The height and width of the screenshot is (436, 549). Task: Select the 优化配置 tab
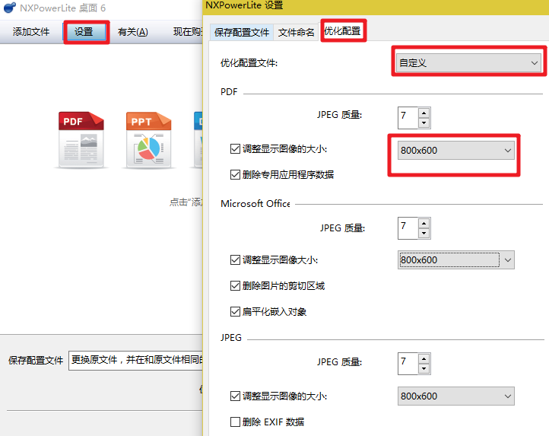click(x=342, y=31)
